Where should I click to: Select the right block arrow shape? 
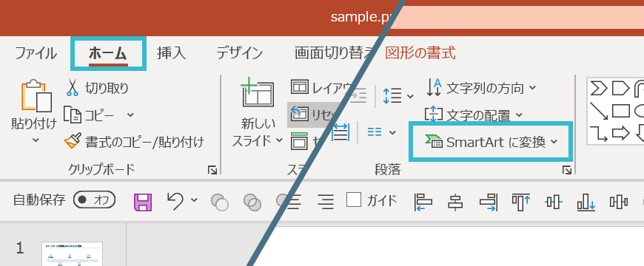click(x=620, y=134)
